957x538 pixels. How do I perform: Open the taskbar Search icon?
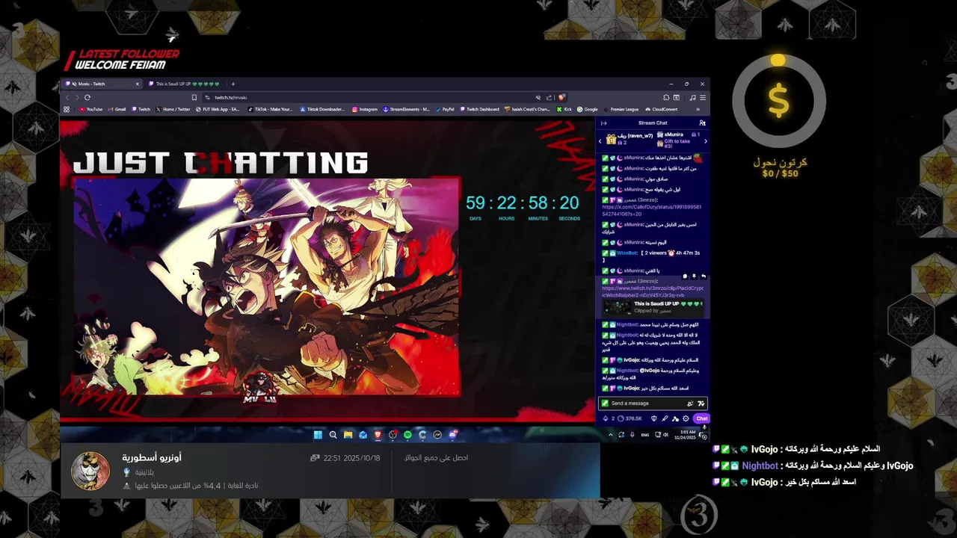coord(333,435)
